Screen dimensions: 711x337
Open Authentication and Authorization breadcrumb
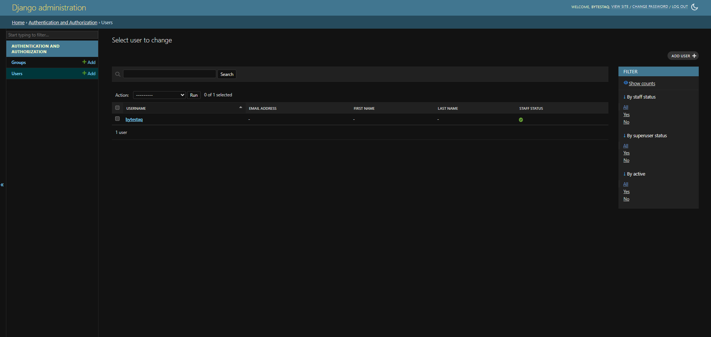coord(63,23)
